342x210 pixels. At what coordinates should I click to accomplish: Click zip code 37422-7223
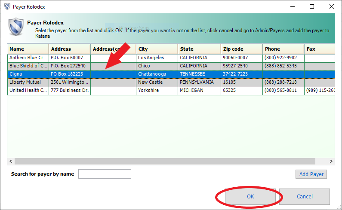[242, 74]
